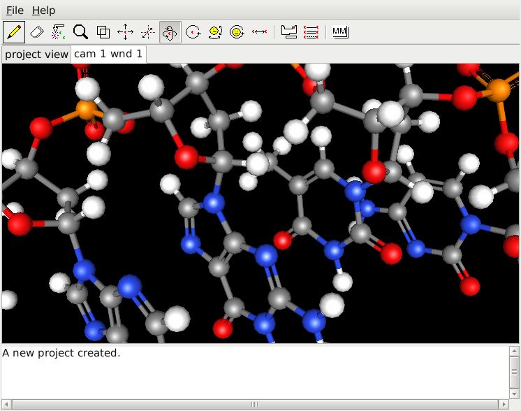
Task: Toggle the active Orbit XY tool
Action: point(170,32)
